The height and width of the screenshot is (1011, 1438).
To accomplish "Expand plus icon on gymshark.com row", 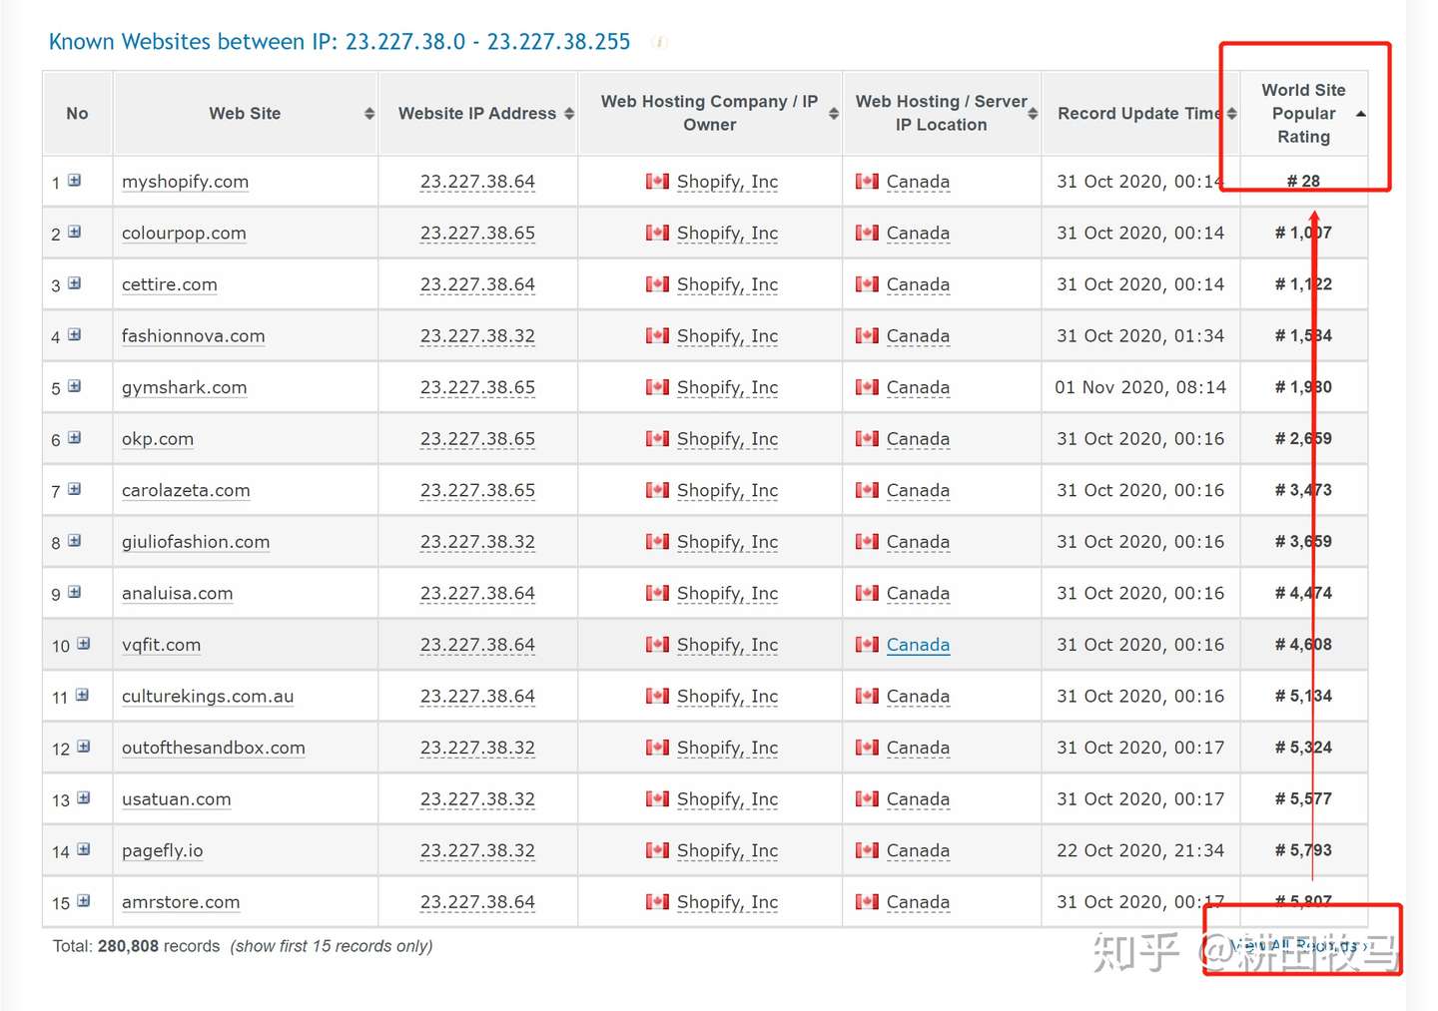I will click(x=74, y=386).
